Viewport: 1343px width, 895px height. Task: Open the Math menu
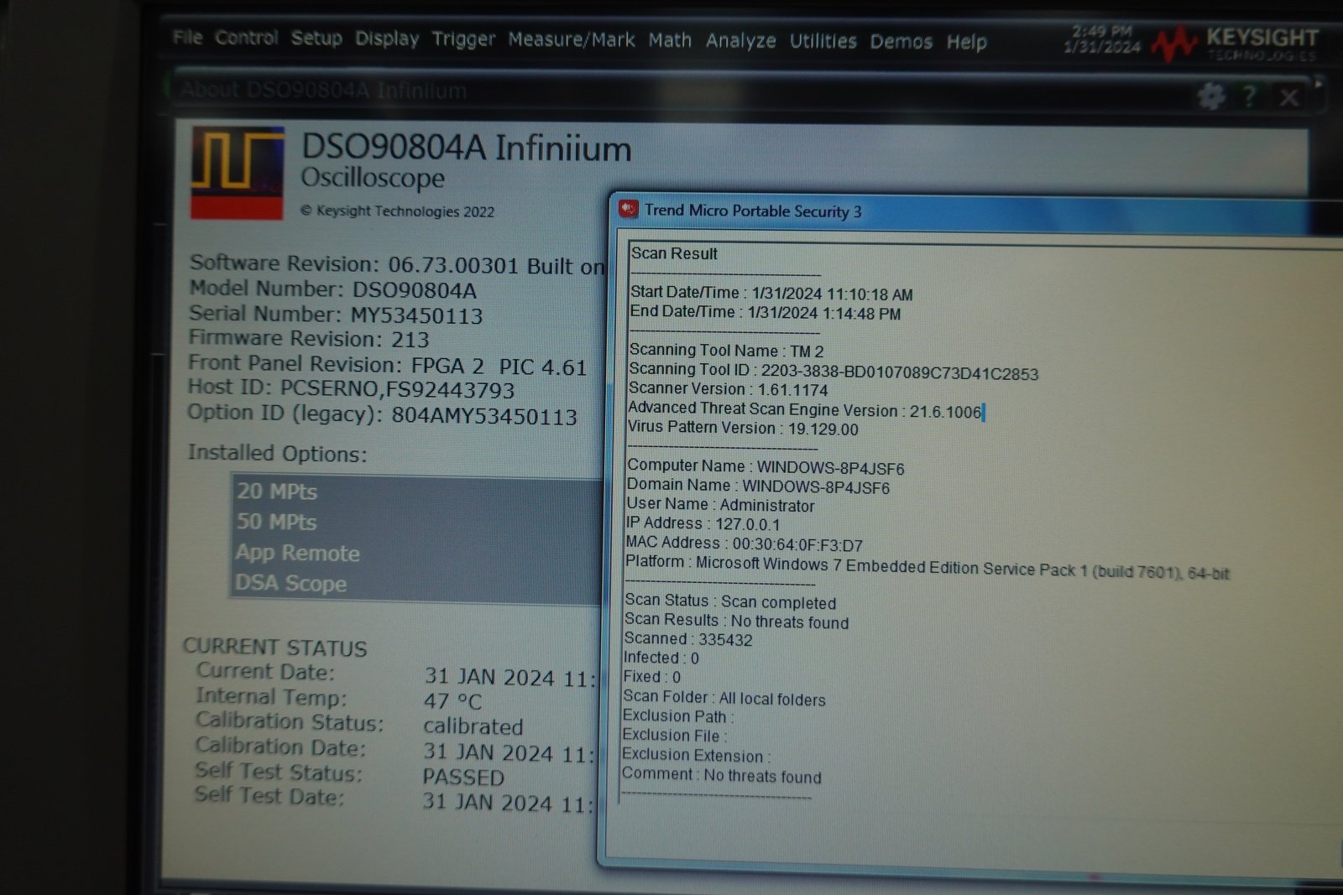point(670,40)
